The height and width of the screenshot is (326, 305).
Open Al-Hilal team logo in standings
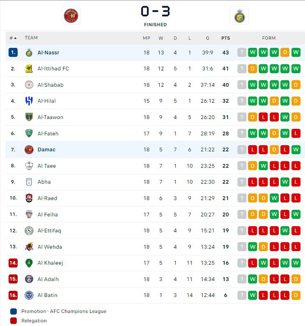[29, 101]
